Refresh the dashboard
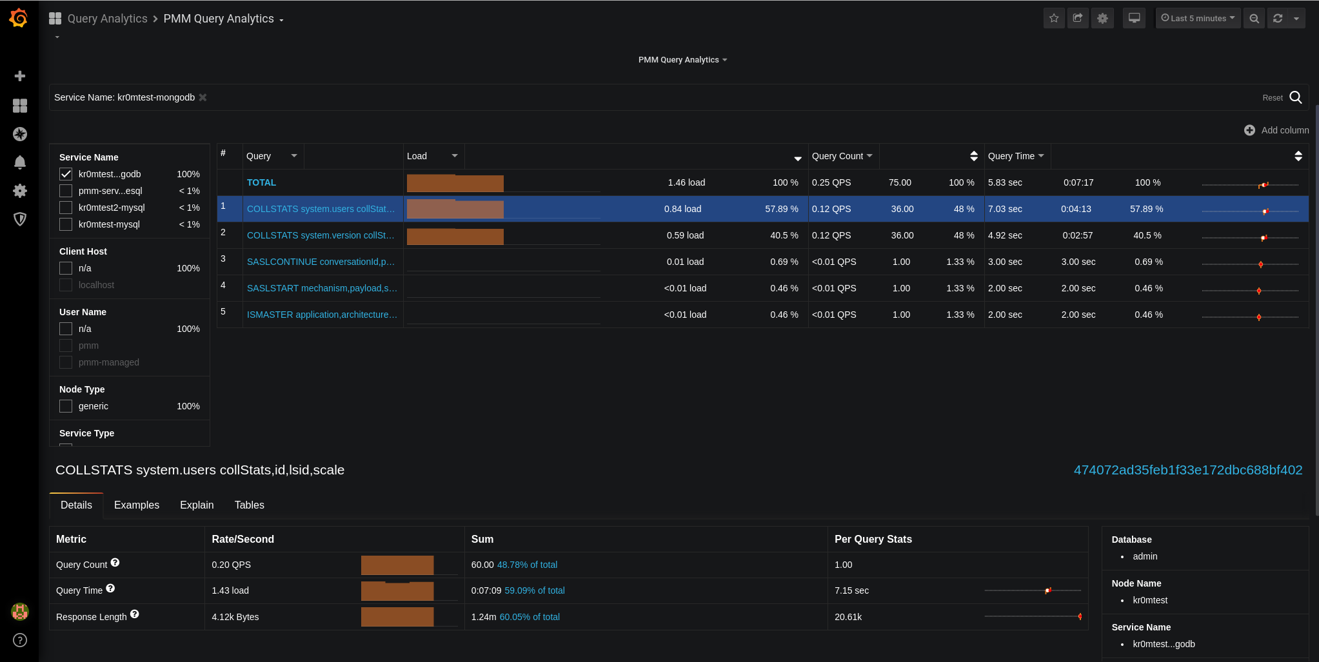Viewport: 1319px width, 662px height. click(1278, 18)
